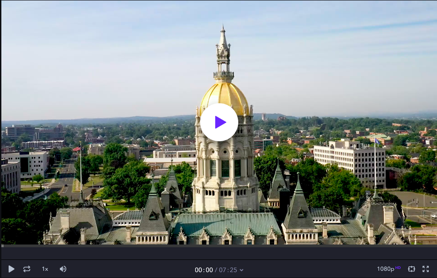The image size is (437, 278).
Task: Click the purple HD badge
Action: point(398,268)
